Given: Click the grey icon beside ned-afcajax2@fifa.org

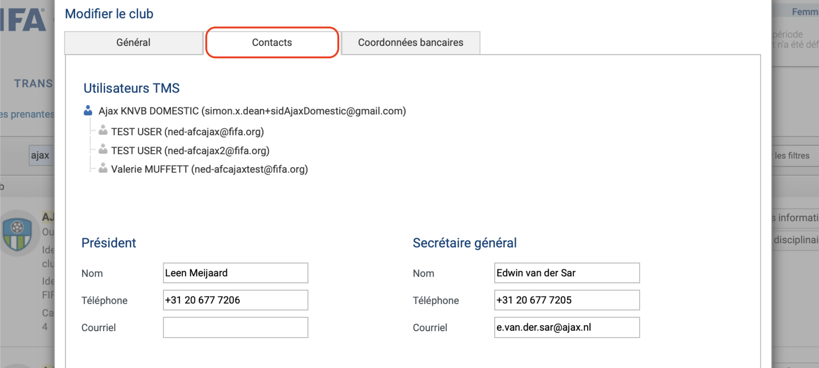Looking at the screenshot, I should click(103, 149).
